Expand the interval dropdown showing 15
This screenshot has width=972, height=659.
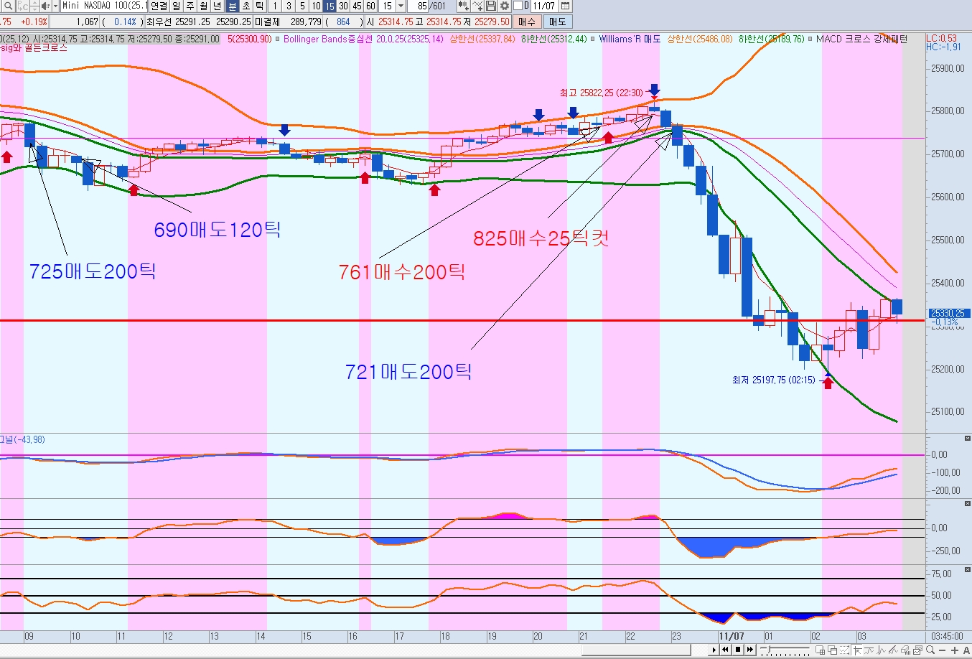(x=401, y=6)
